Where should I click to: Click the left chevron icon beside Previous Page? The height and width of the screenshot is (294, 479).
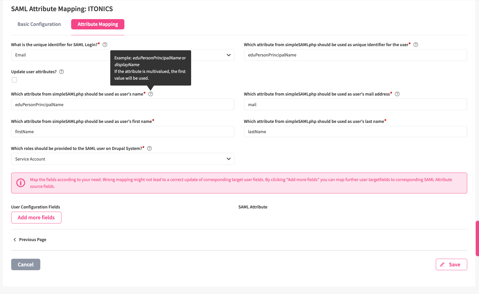click(15, 240)
